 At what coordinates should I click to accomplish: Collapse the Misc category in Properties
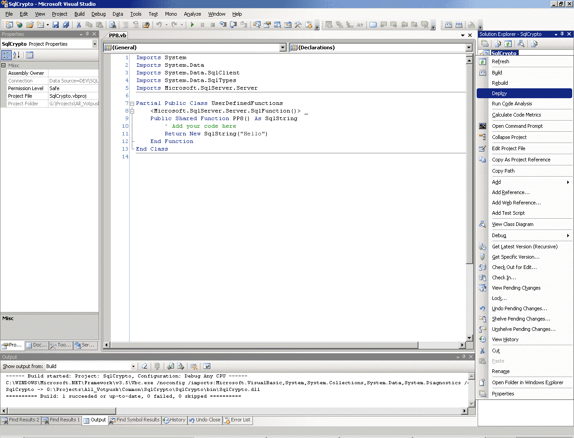point(4,65)
